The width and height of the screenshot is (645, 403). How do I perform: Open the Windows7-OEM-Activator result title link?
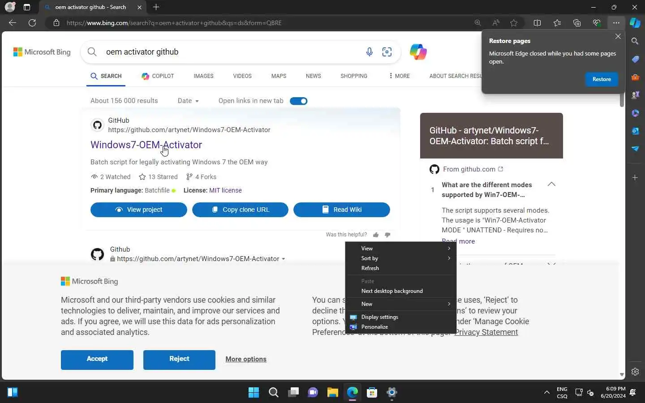[x=146, y=145]
